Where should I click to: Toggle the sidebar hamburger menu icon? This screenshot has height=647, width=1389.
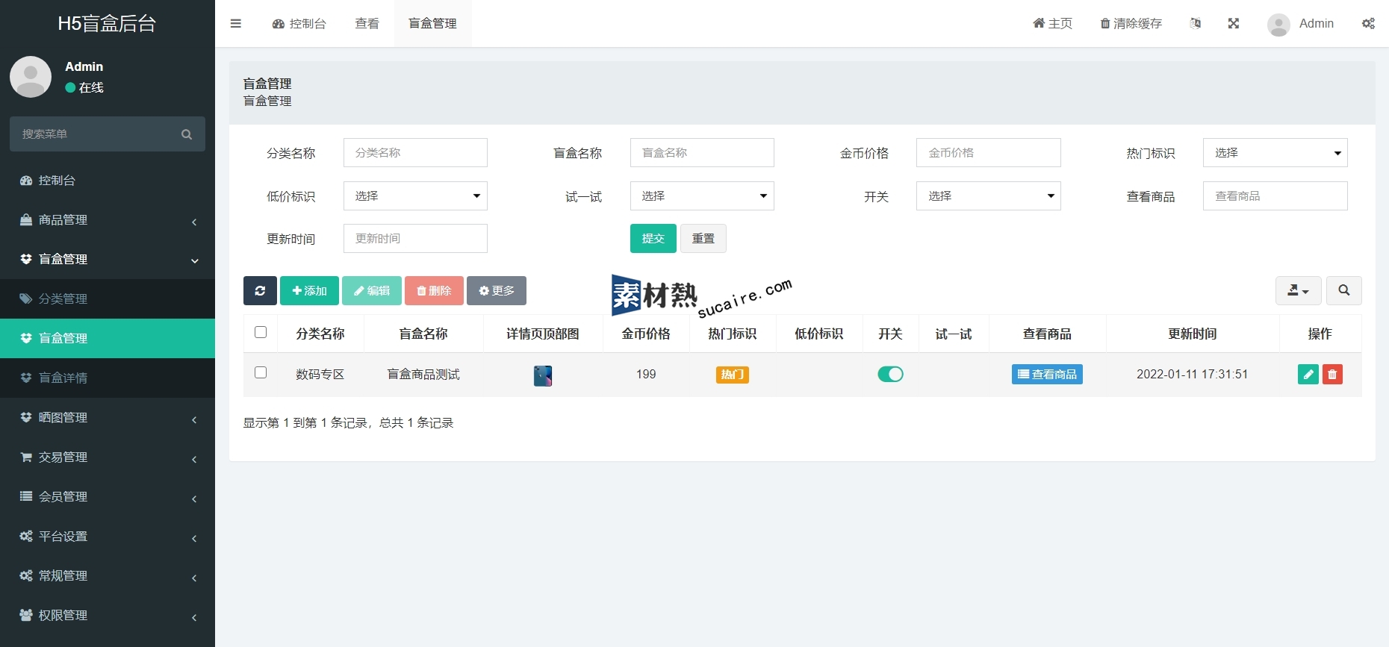236,23
